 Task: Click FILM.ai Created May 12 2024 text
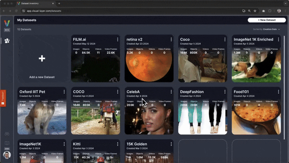pos(84,44)
